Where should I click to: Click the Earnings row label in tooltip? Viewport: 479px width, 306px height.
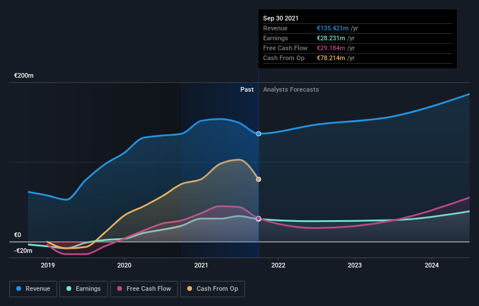[x=275, y=38]
